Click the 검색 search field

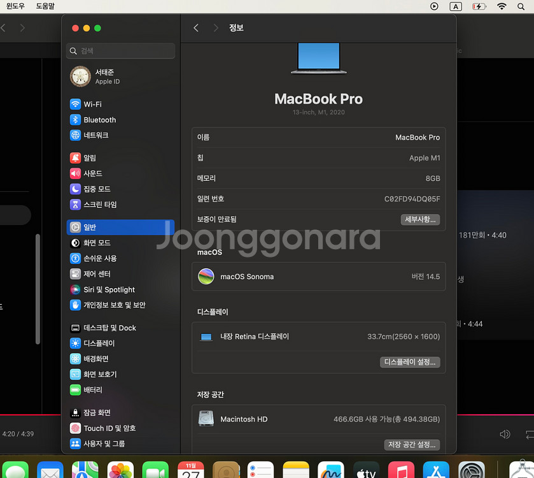120,51
